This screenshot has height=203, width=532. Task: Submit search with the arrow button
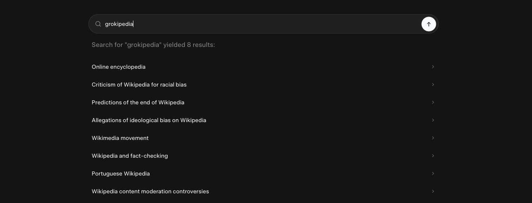click(429, 24)
